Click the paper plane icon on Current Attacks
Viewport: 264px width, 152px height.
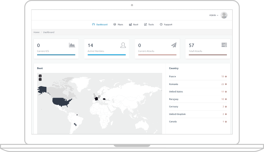click(173, 45)
